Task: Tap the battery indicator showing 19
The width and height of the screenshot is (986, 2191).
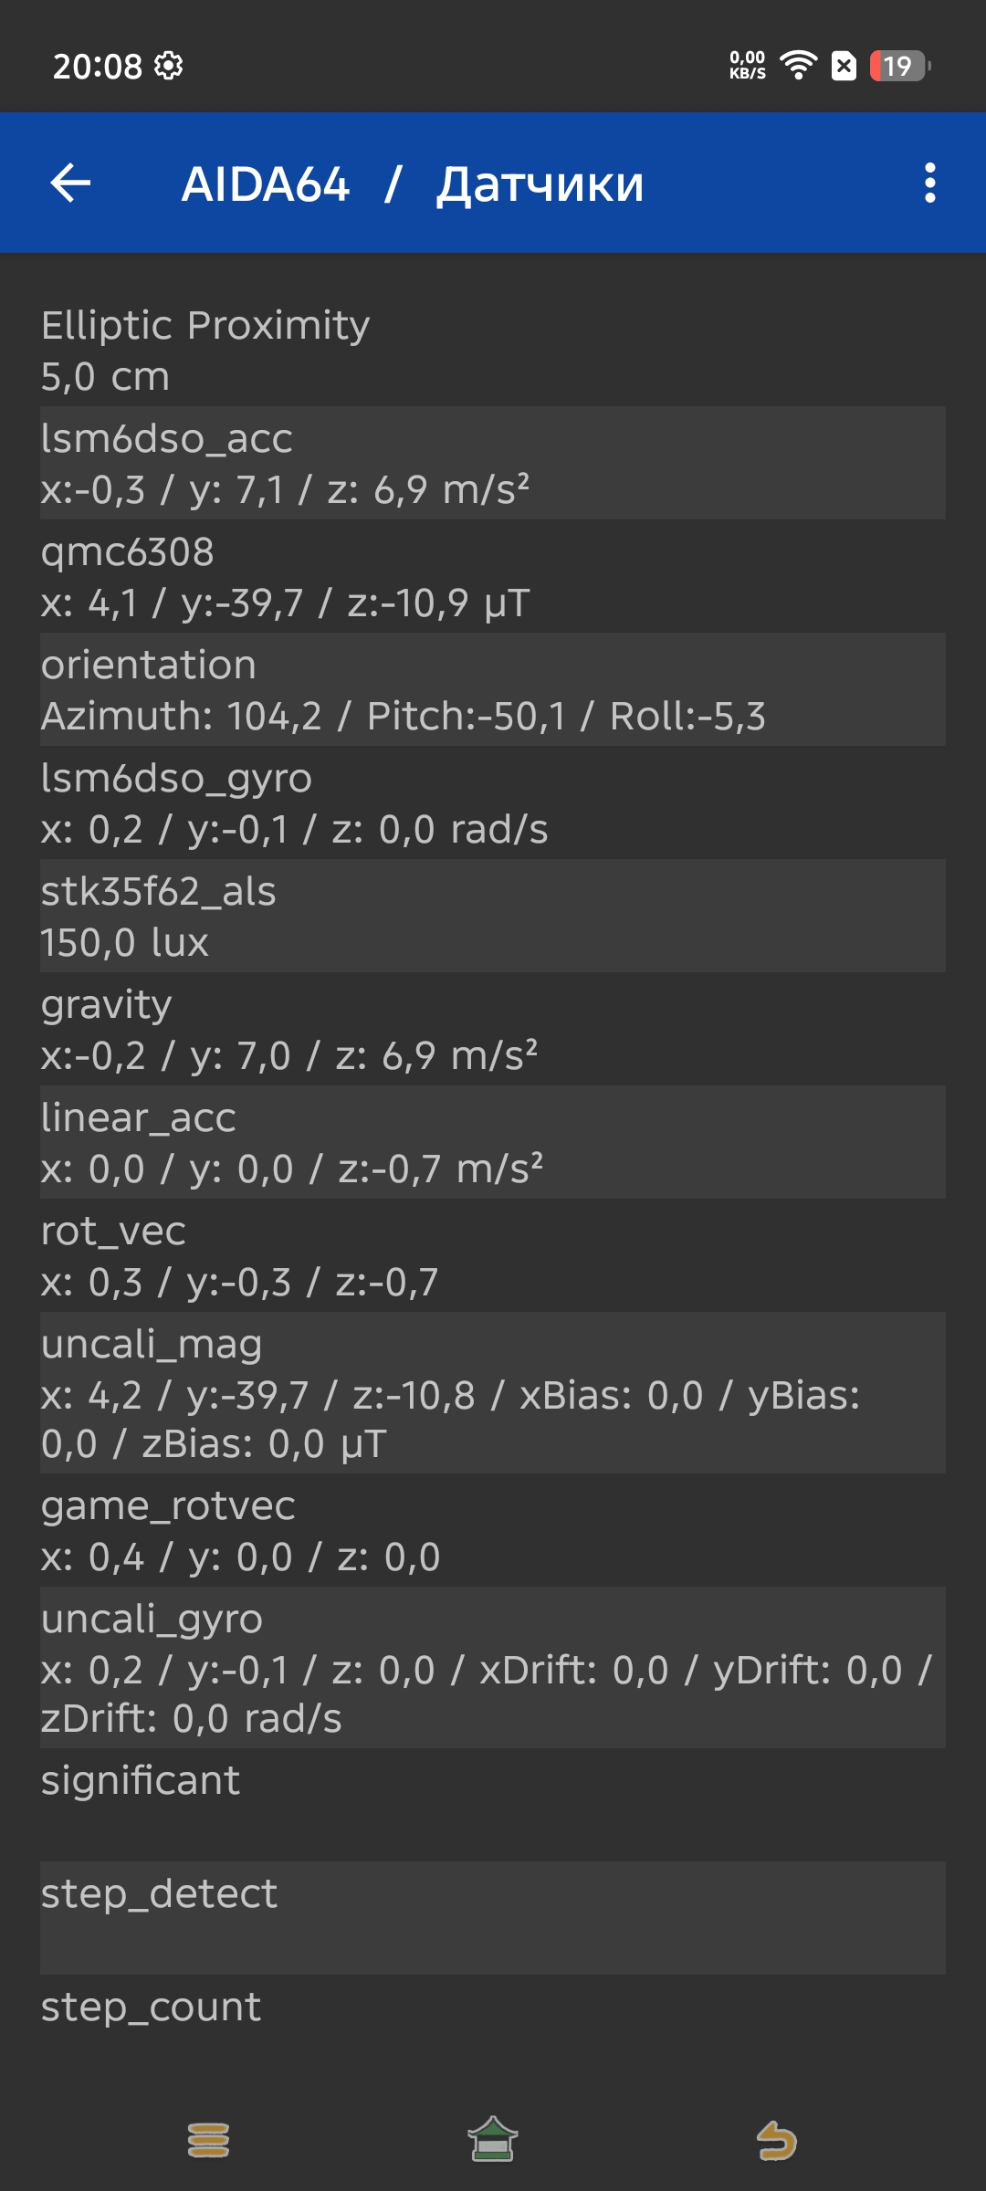Action: (x=898, y=66)
